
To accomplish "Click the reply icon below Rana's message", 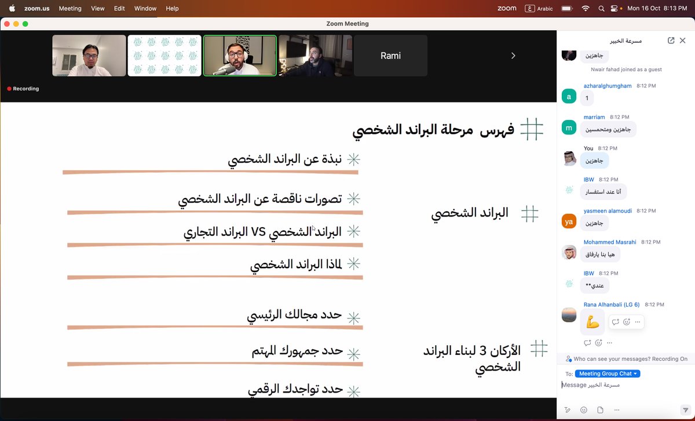I will tap(587, 342).
